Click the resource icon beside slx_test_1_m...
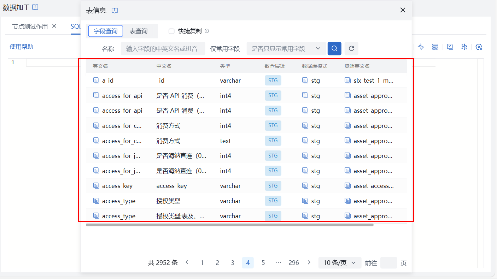 pos(348,81)
